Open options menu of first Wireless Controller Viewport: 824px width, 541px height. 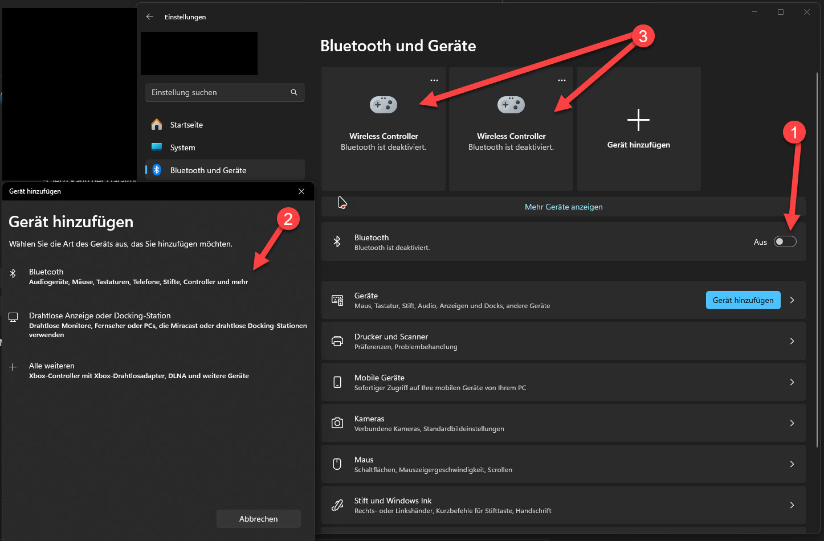click(x=434, y=80)
